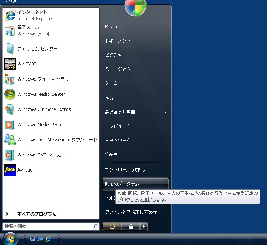Open Windows Media Player
The height and width of the screenshot is (245, 267).
click(40, 125)
